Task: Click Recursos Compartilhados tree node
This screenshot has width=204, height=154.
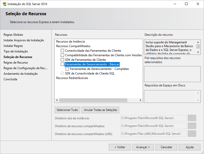Action: (x=73, y=46)
